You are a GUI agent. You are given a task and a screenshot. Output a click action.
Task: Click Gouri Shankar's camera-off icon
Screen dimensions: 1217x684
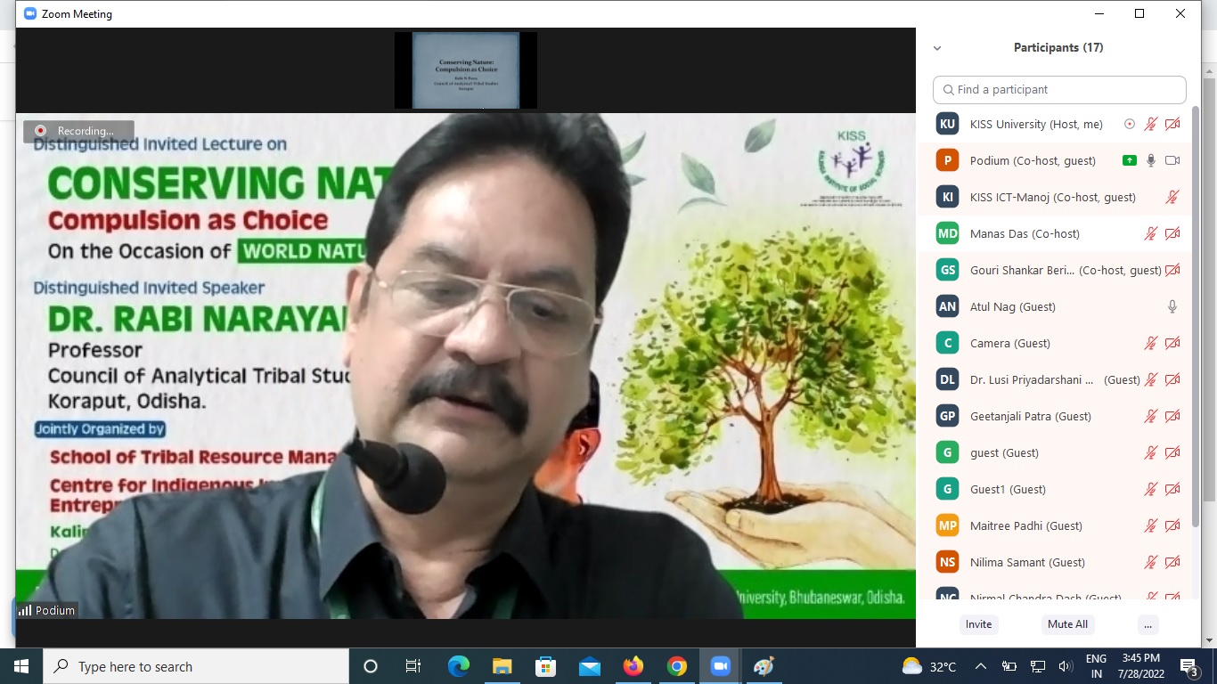[x=1172, y=270]
